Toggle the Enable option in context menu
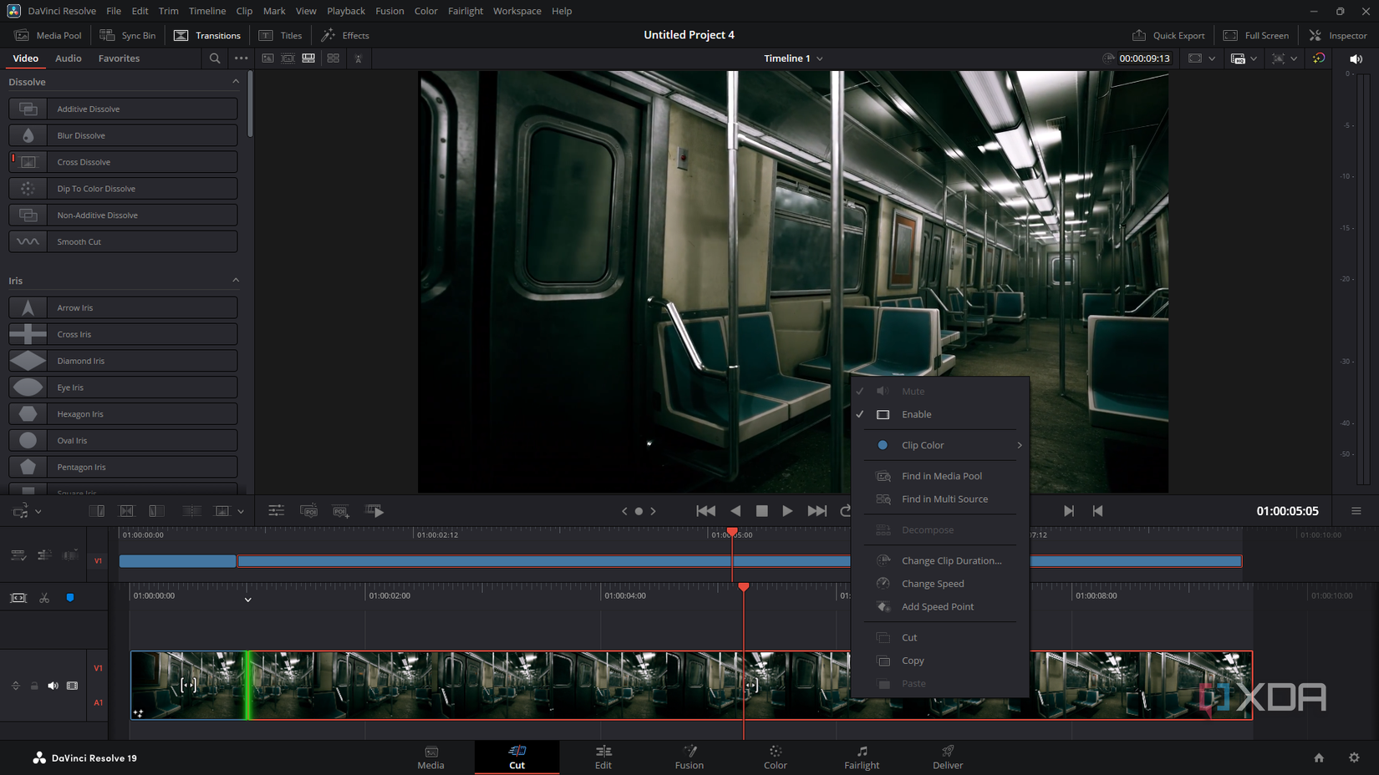 tap(916, 414)
